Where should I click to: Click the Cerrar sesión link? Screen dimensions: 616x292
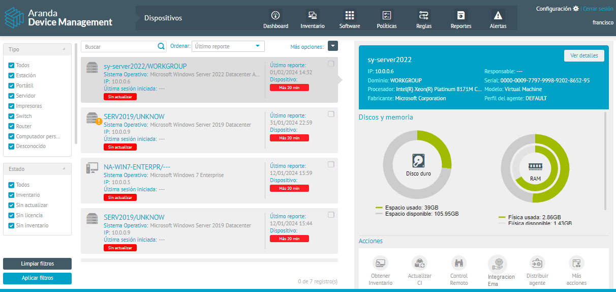point(598,9)
